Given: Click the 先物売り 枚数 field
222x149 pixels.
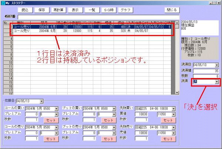Looking at the screenshot, I should click(x=141, y=138).
